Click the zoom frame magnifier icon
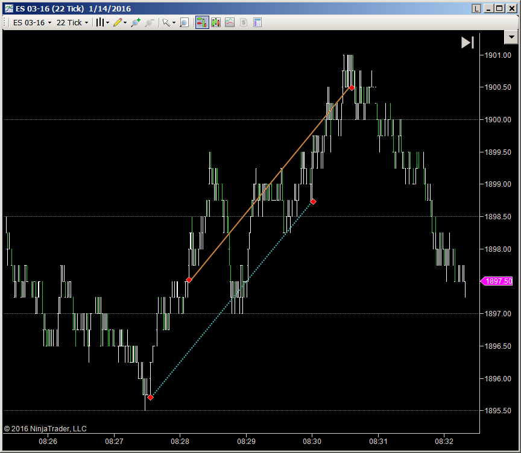 click(184, 22)
